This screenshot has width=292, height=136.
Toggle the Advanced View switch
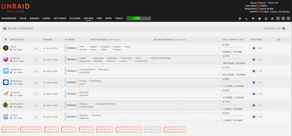click(x=284, y=28)
